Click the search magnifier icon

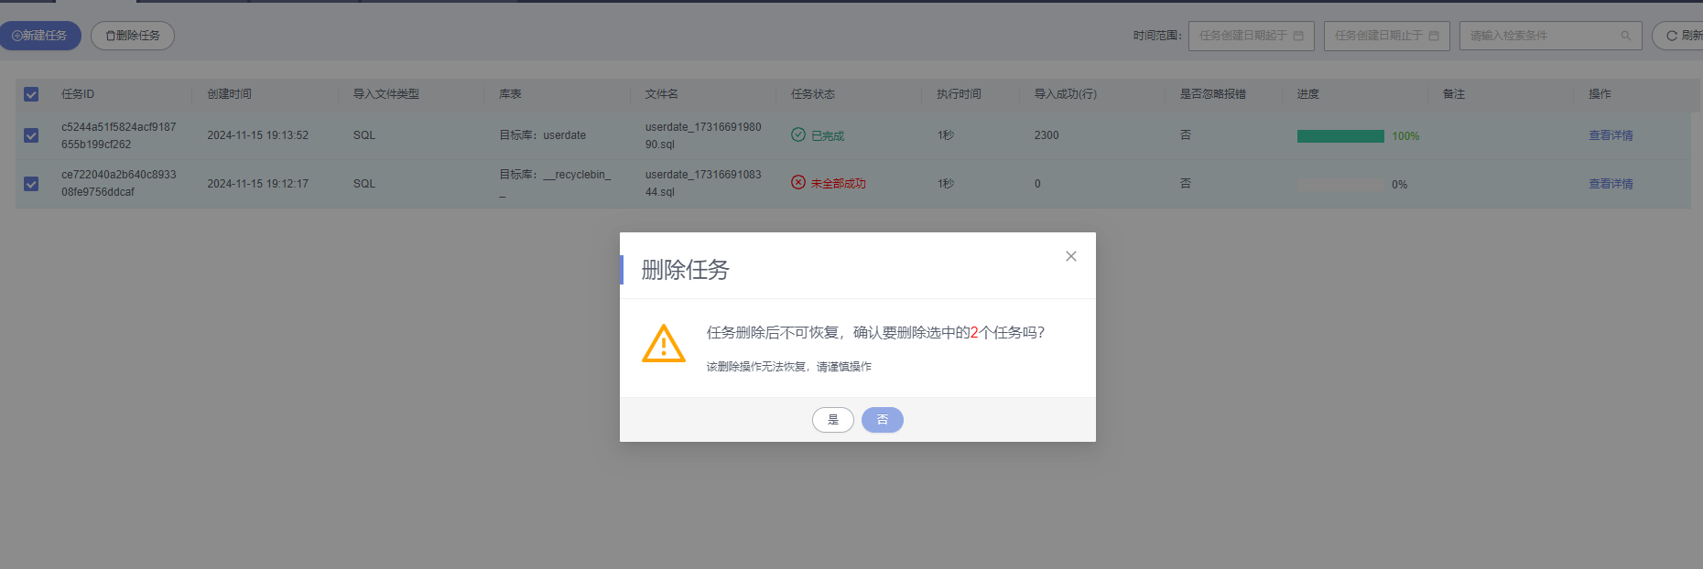pos(1625,36)
